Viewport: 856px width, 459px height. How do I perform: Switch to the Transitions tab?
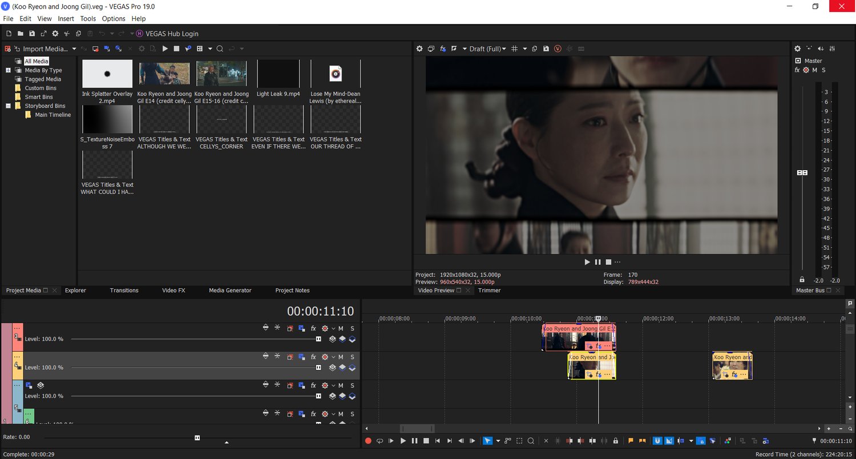point(124,291)
